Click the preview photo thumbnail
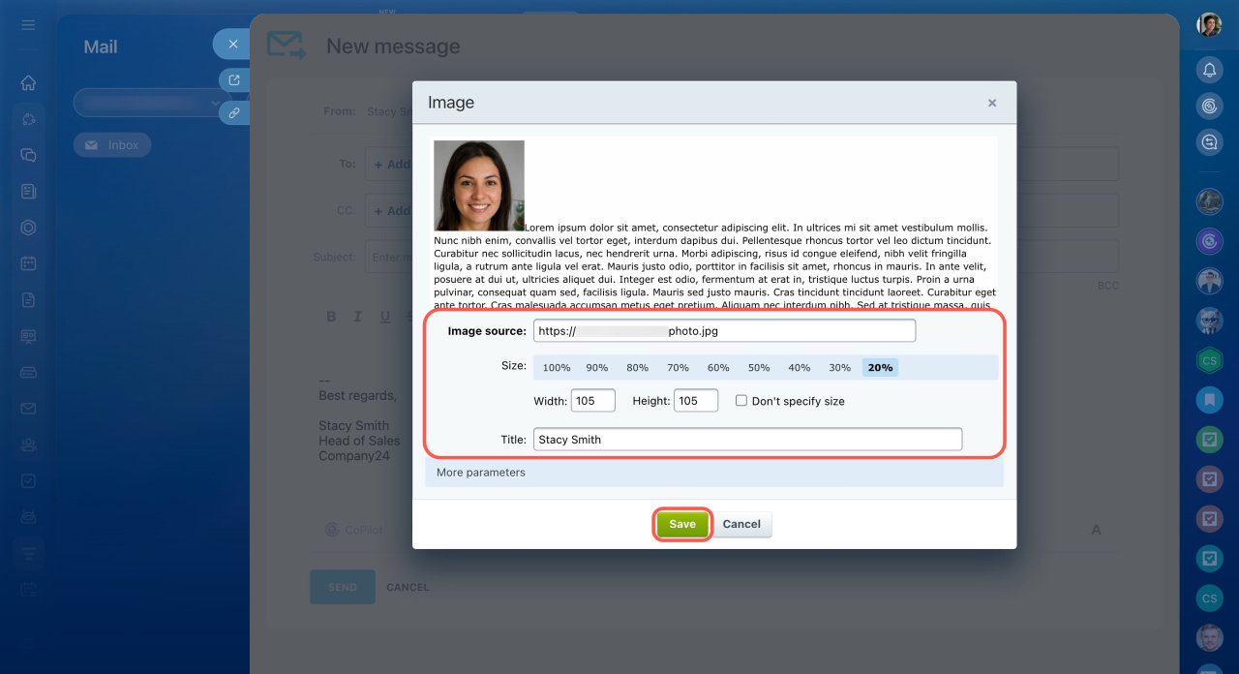Image resolution: width=1239 pixels, height=674 pixels. [479, 186]
